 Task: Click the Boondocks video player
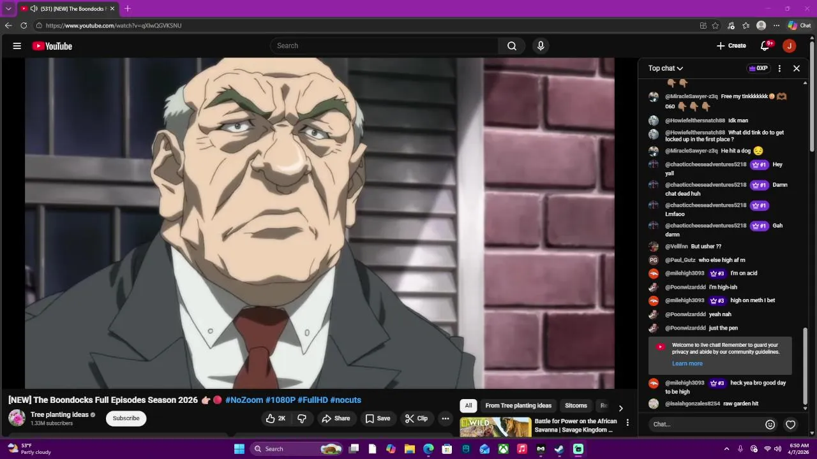(319, 223)
